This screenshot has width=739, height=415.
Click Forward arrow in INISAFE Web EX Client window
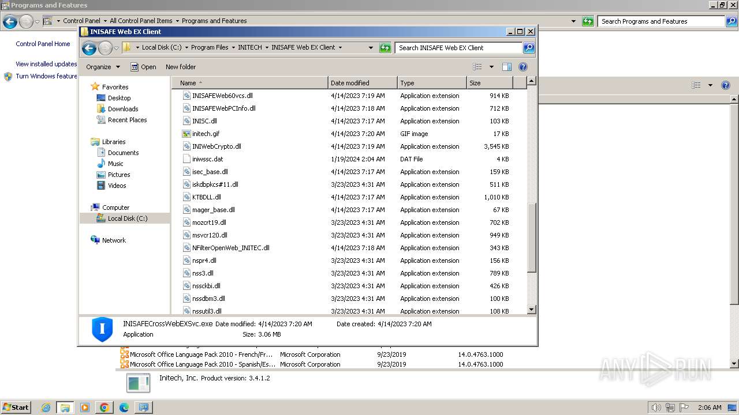click(x=105, y=48)
